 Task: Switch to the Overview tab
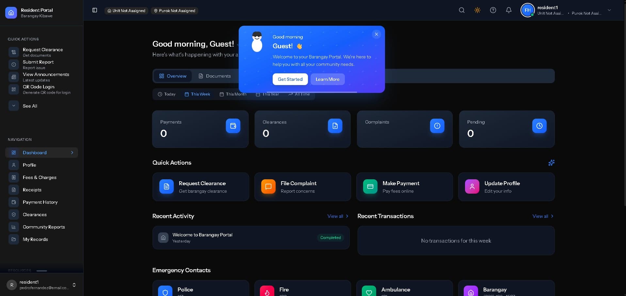(x=173, y=76)
